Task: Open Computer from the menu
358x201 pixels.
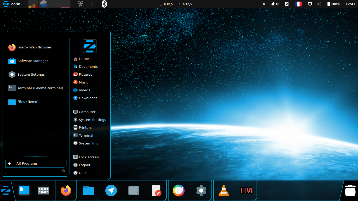Action: click(x=84, y=112)
